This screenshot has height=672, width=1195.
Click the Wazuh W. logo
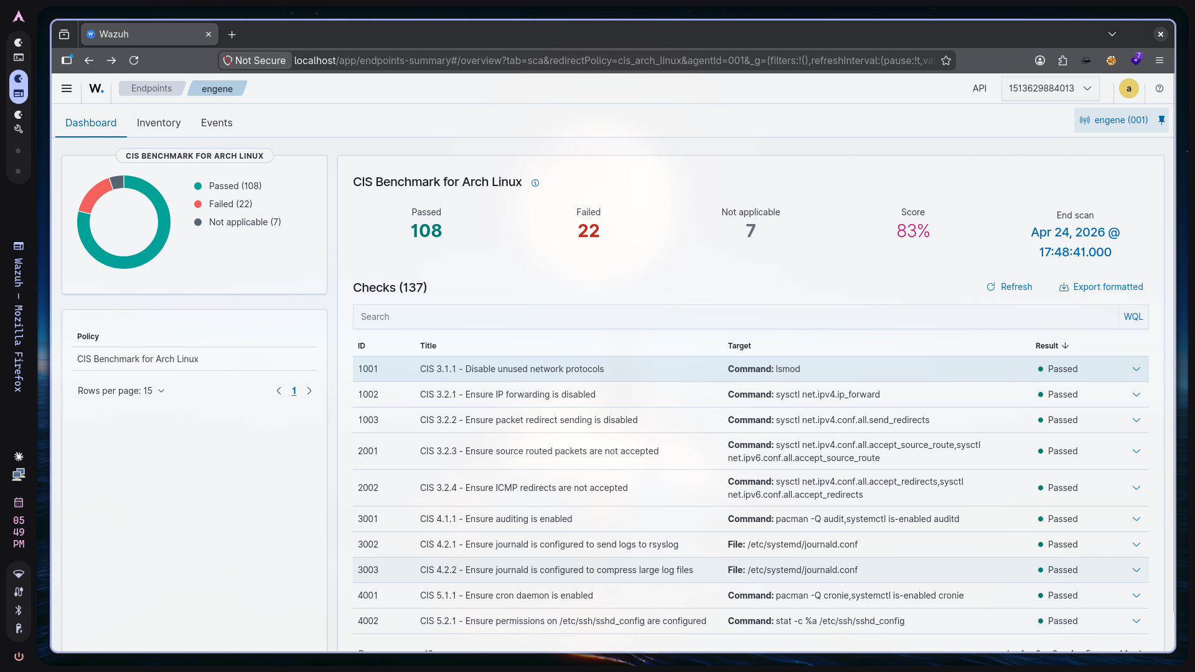pyautogui.click(x=96, y=88)
